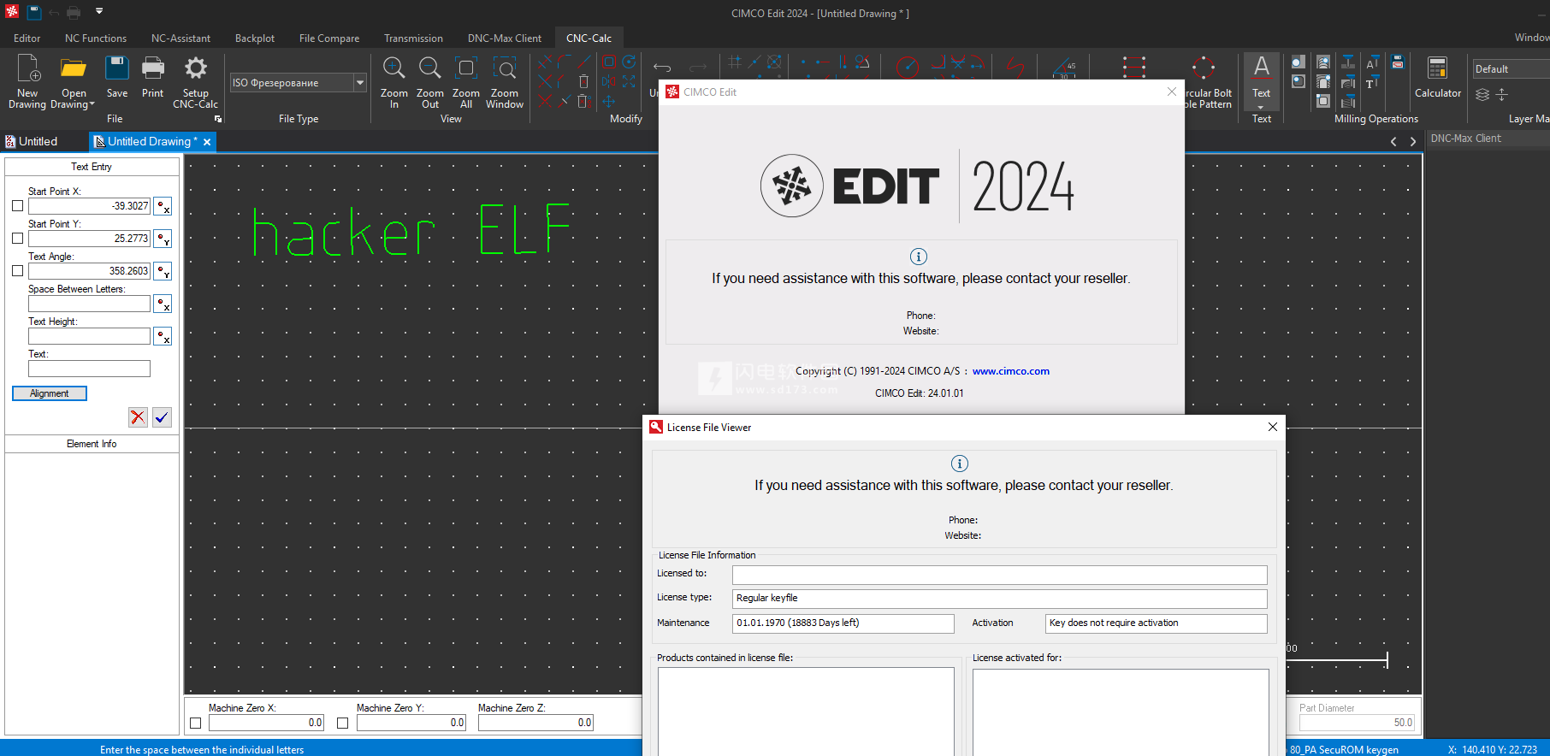Click the layers stack icon
The width and height of the screenshot is (1550, 756).
pyautogui.click(x=1482, y=94)
